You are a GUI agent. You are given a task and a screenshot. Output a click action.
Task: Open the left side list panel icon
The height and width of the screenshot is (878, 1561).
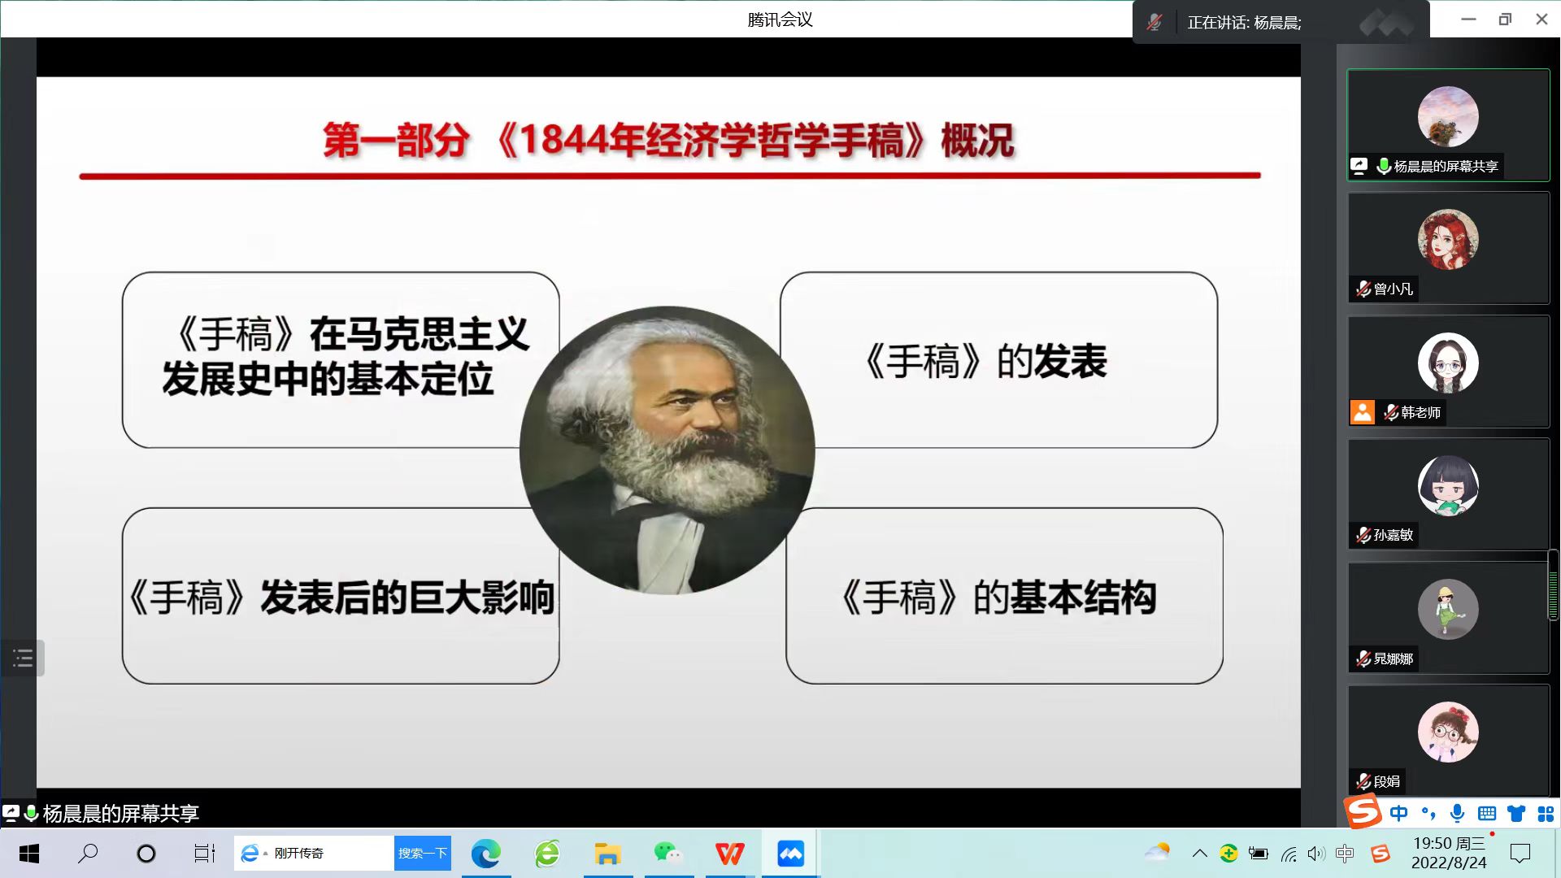point(23,658)
